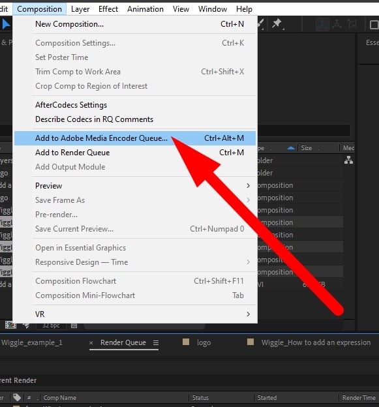Click the trash delete icon in Project panel
This screenshot has height=407, width=379.
point(74,325)
